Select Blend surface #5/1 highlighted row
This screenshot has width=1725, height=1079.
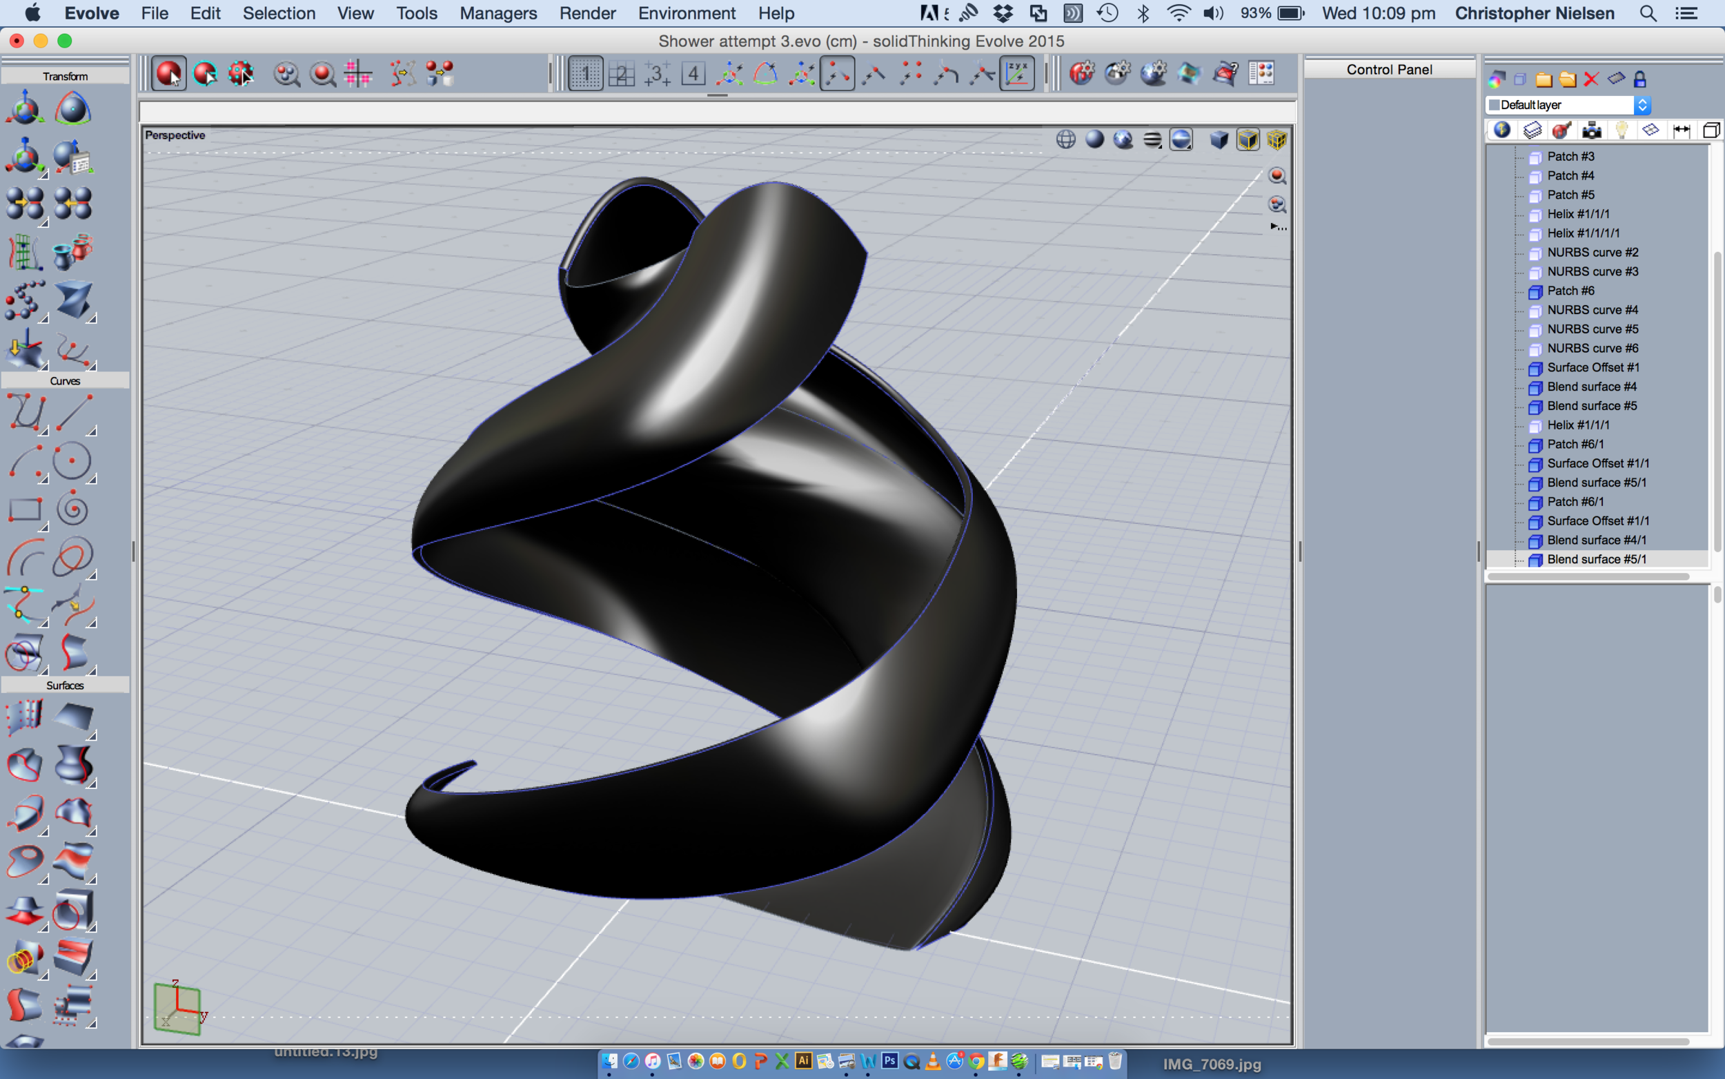click(1597, 559)
